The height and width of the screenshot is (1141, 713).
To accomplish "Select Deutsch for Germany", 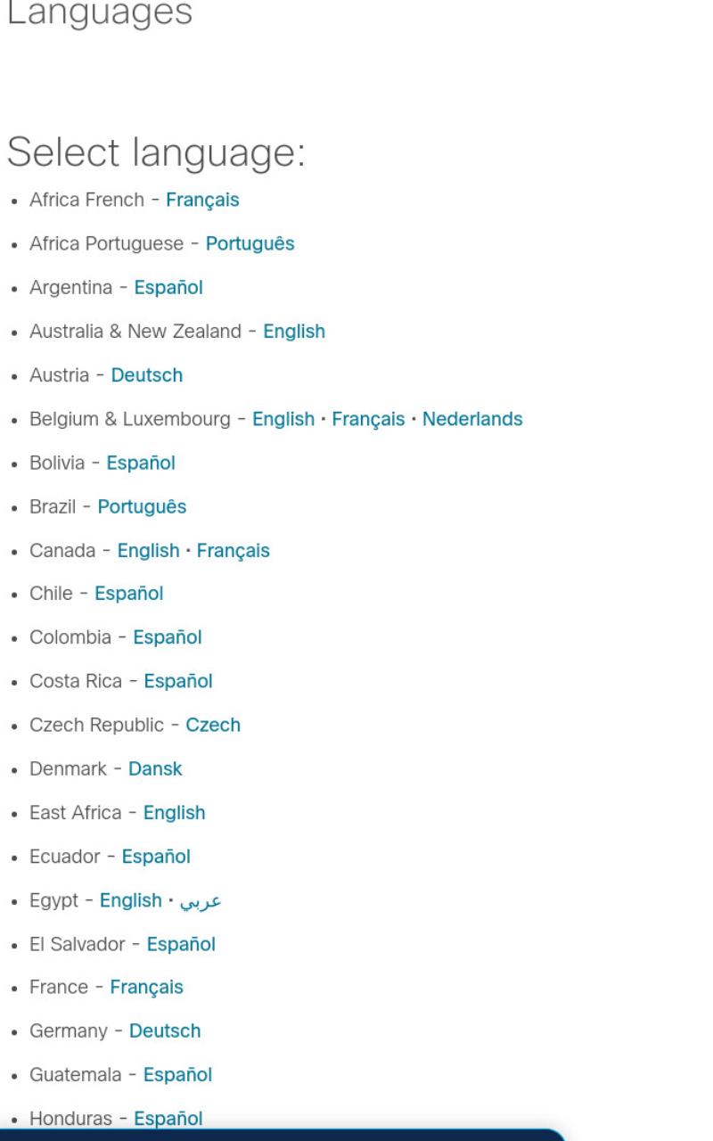I will pyautogui.click(x=165, y=1032).
